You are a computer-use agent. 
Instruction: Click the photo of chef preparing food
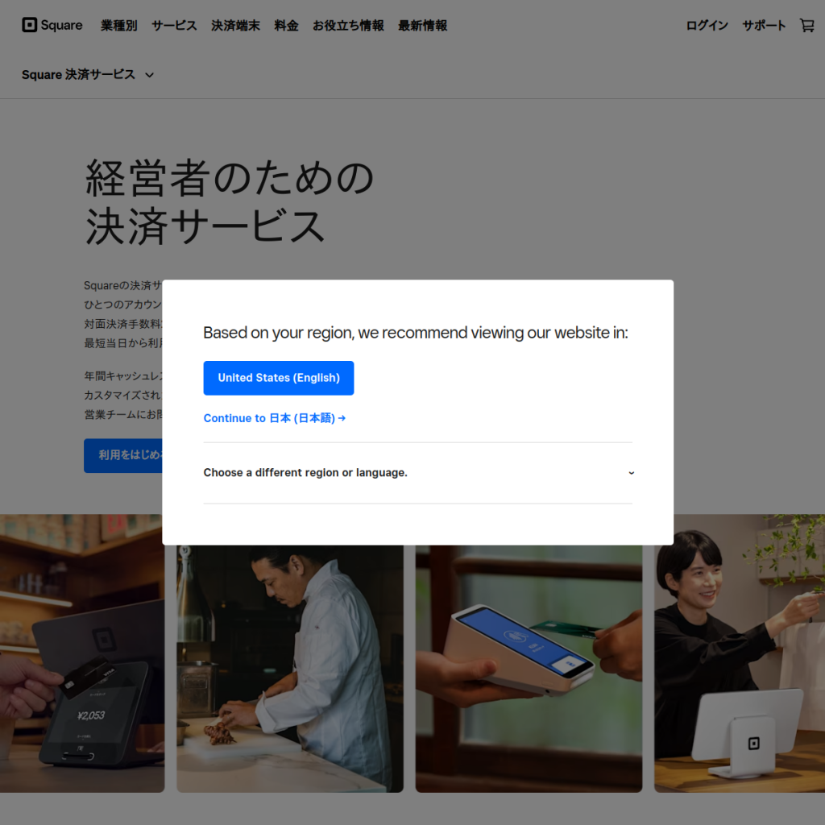[x=290, y=669]
